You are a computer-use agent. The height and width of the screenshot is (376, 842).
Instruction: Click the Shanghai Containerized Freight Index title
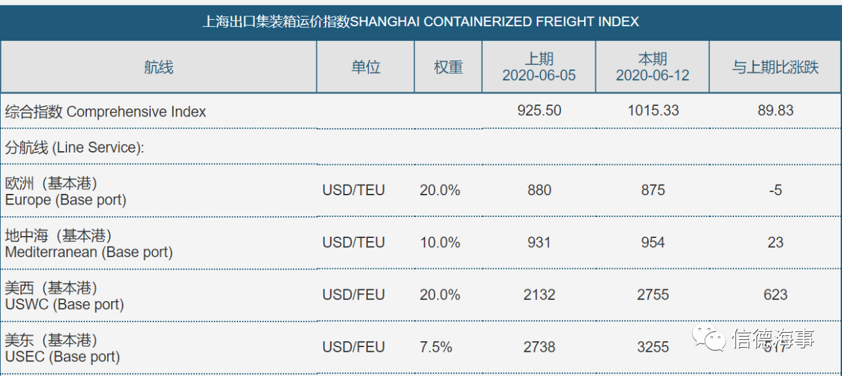pyautogui.click(x=421, y=22)
